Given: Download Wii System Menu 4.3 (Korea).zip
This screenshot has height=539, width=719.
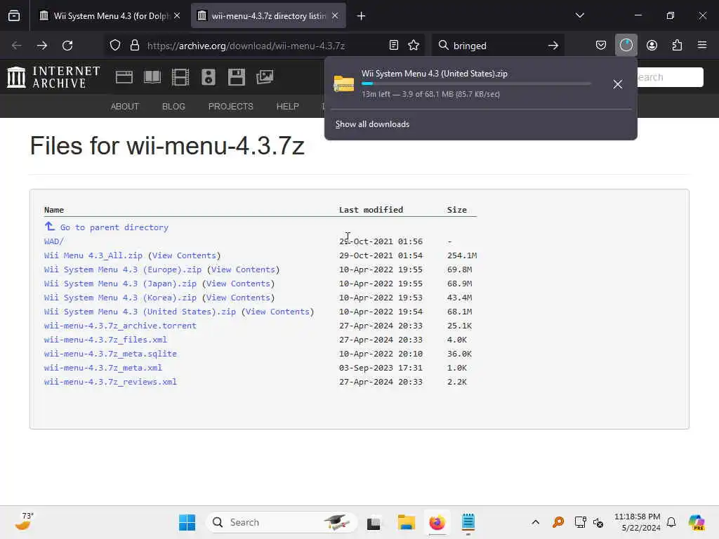Looking at the screenshot, I should [120, 298].
